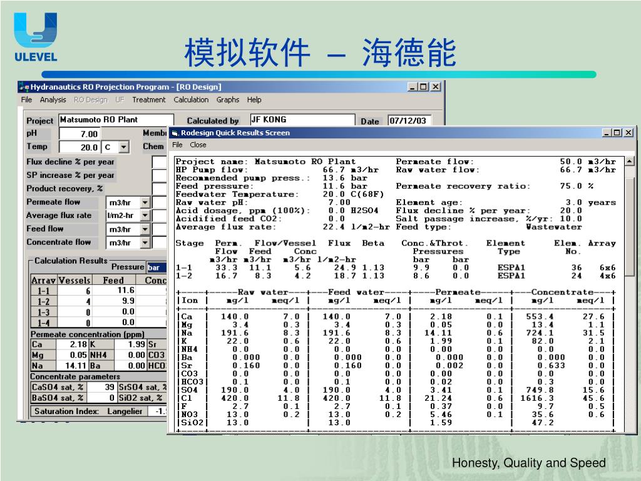Click Close in Rodesign Quick Results menu
The height and width of the screenshot is (481, 641).
tap(198, 145)
